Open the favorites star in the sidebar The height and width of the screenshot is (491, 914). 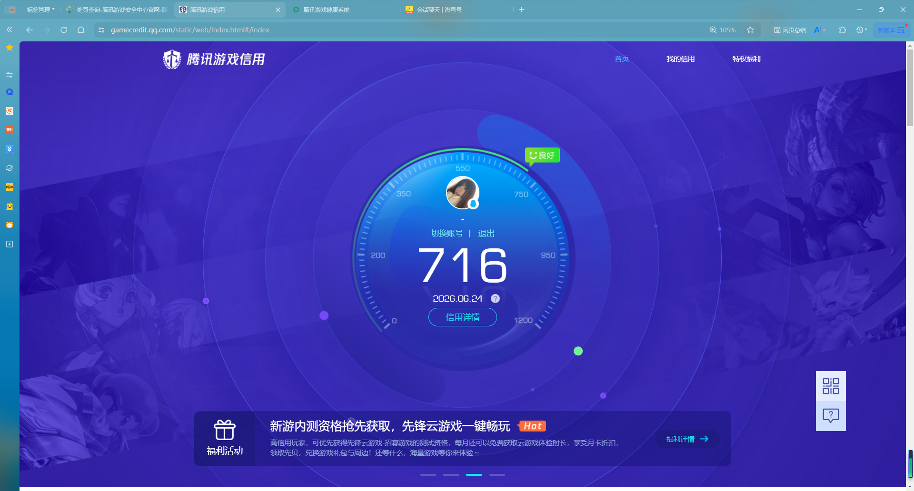(9, 48)
